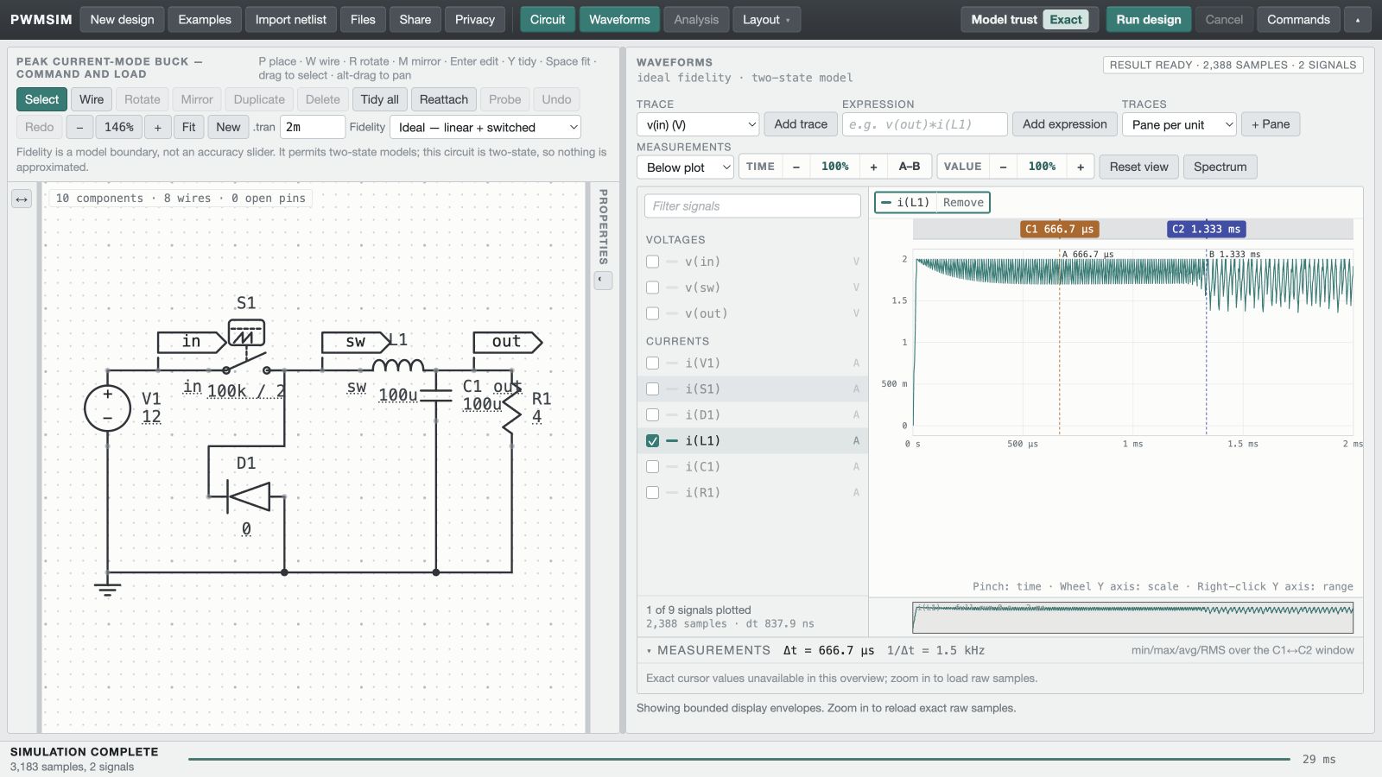This screenshot has width=1382, height=777.
Task: Uncheck i(L1) current signal checkbox
Action: tap(652, 441)
